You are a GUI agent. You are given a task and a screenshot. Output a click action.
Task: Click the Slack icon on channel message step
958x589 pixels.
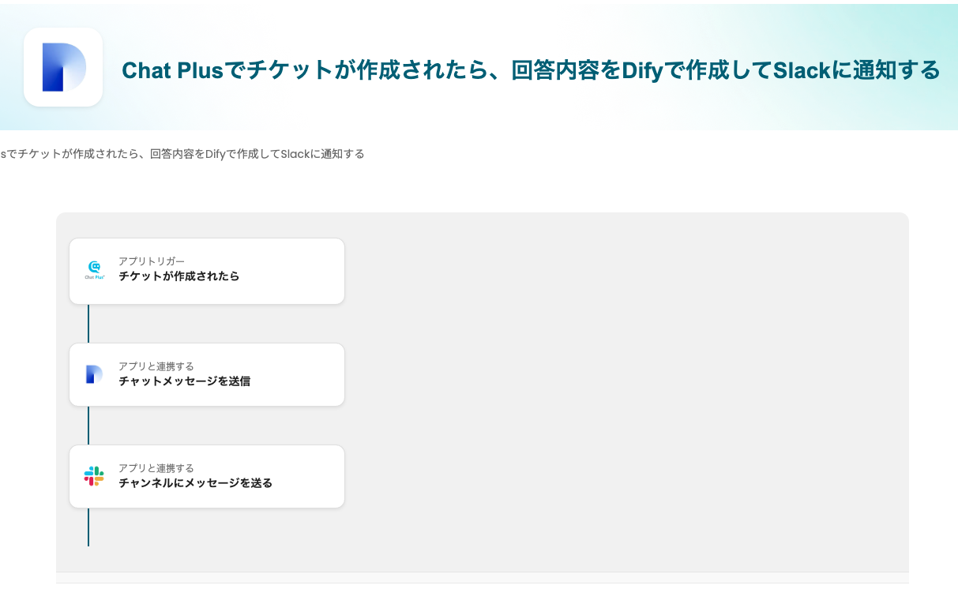tap(94, 476)
